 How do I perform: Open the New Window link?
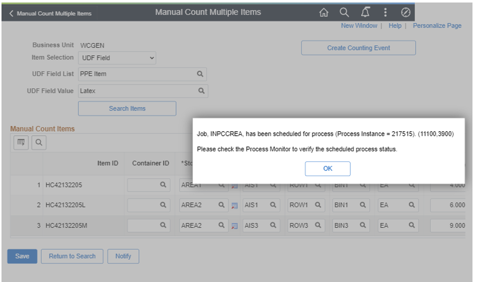[x=359, y=26]
